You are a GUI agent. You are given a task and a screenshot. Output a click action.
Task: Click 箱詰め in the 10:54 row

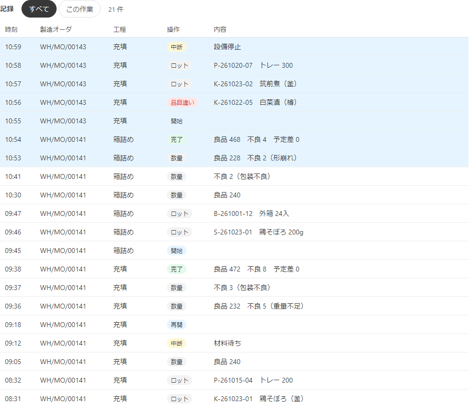[123, 139]
